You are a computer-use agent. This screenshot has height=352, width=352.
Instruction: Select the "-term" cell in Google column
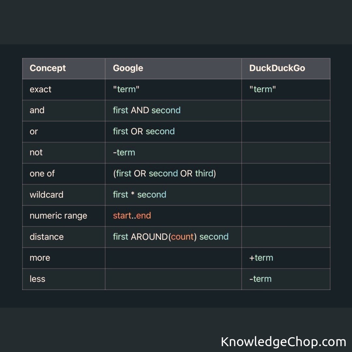[x=124, y=152]
